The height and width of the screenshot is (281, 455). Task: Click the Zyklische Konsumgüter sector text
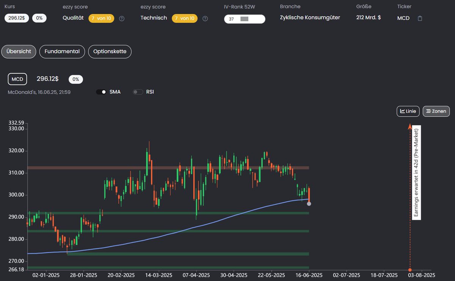pos(310,17)
